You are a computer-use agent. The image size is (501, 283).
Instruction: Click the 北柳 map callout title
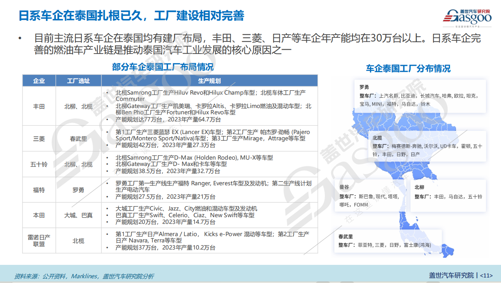coord(419,188)
